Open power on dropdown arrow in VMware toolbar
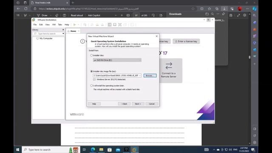272x153 pixels. (78, 25)
